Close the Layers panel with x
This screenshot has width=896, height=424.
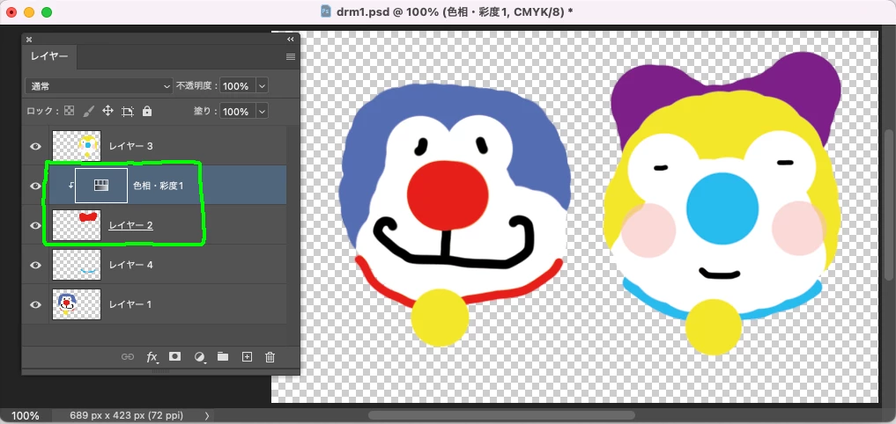pyautogui.click(x=28, y=40)
